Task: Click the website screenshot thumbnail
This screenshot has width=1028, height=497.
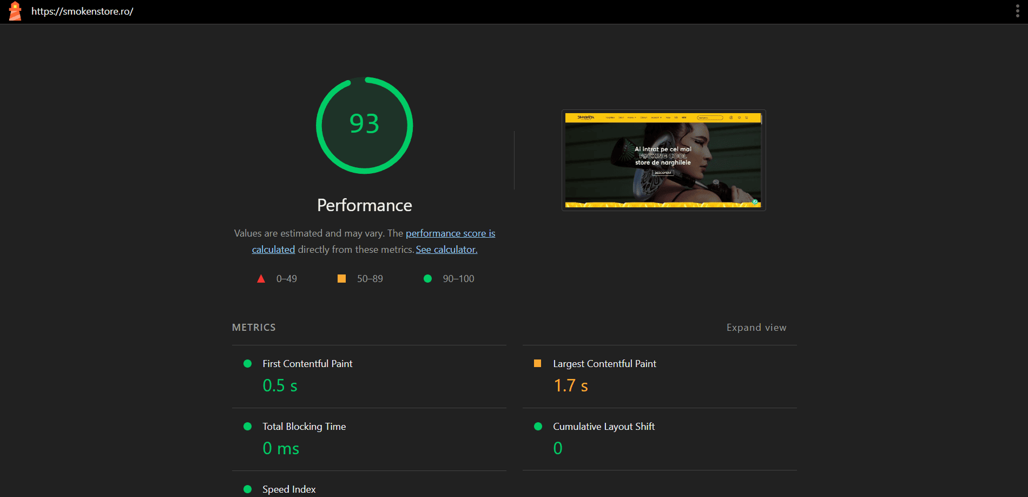Action: point(663,160)
